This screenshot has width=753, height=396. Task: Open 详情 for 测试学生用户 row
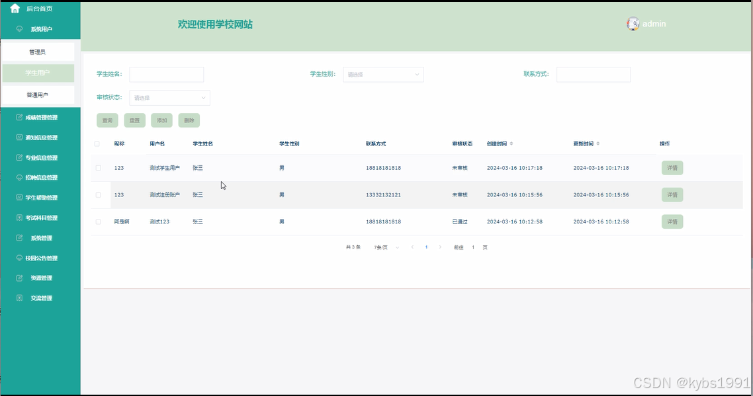tap(672, 168)
